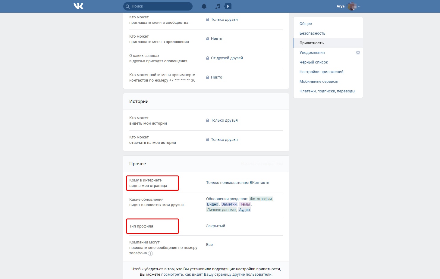440x279 pixels.
Task: Open the music note icon
Action: coord(218,6)
